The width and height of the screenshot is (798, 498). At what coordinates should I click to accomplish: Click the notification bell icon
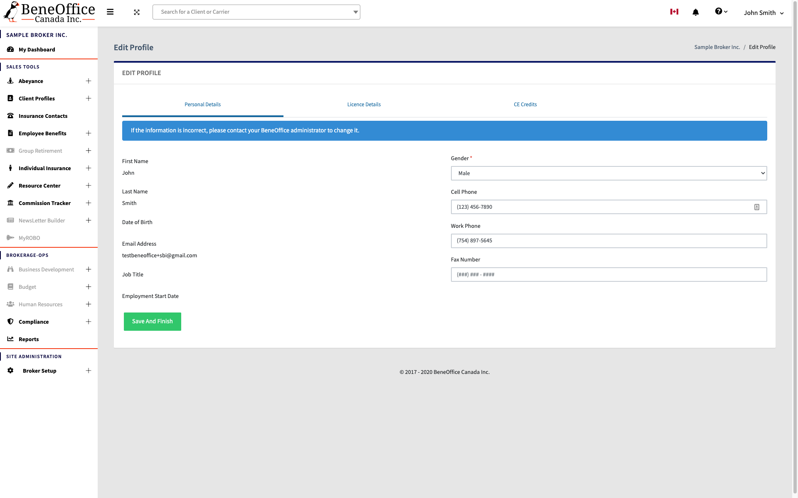point(695,12)
